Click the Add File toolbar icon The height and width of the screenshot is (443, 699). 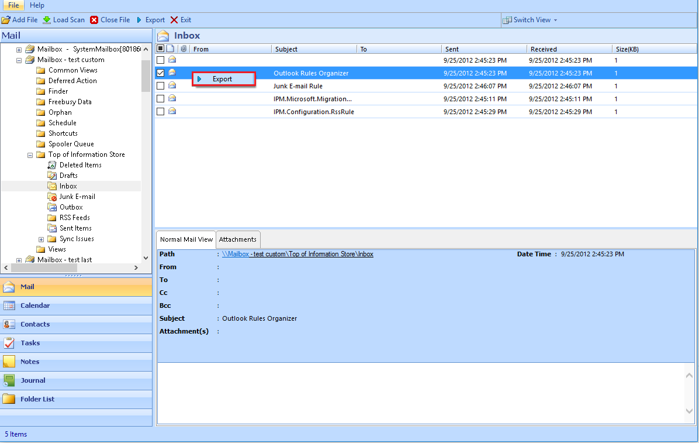pos(6,20)
